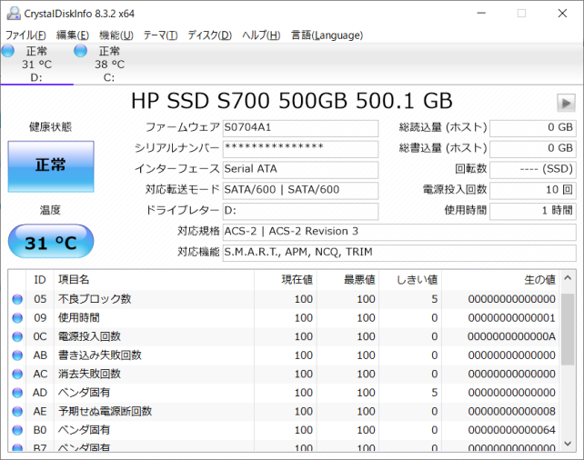Select the D: drive status icon
The image size is (584, 460).
[8, 51]
